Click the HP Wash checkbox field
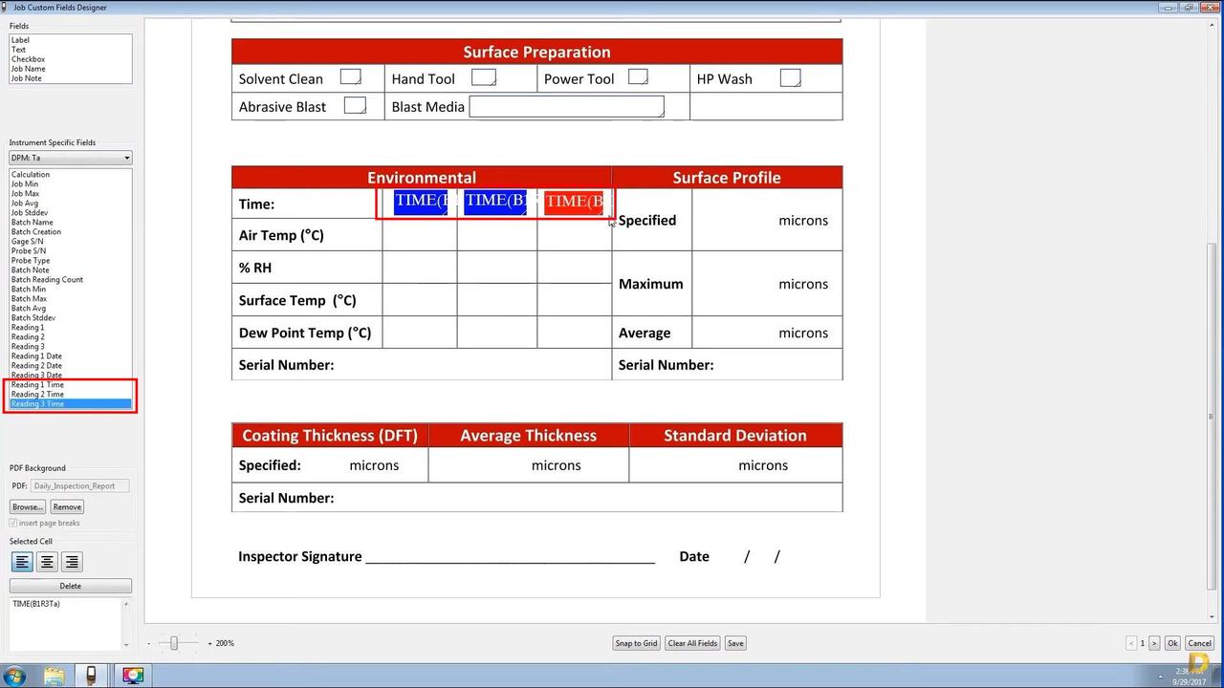Image resolution: width=1224 pixels, height=688 pixels. 790,76
